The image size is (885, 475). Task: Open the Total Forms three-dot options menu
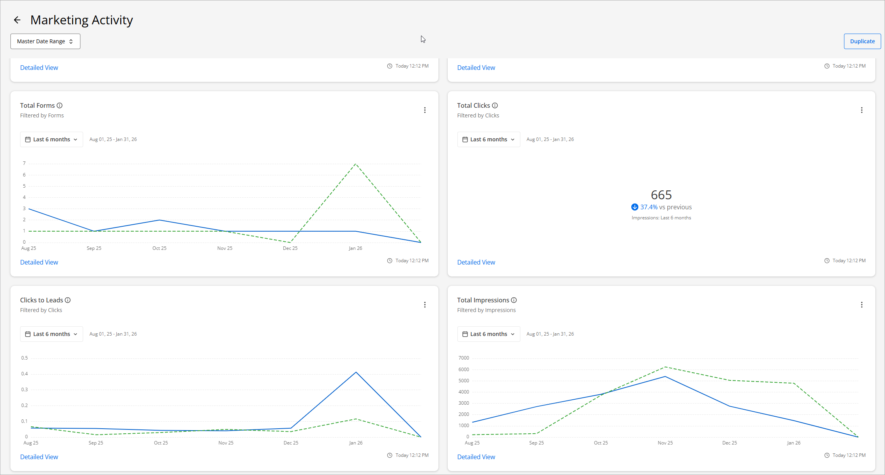(x=425, y=110)
